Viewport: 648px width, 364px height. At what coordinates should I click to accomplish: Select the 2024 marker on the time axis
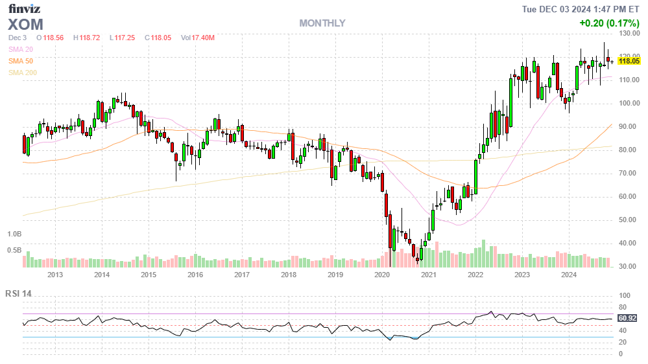(569, 275)
